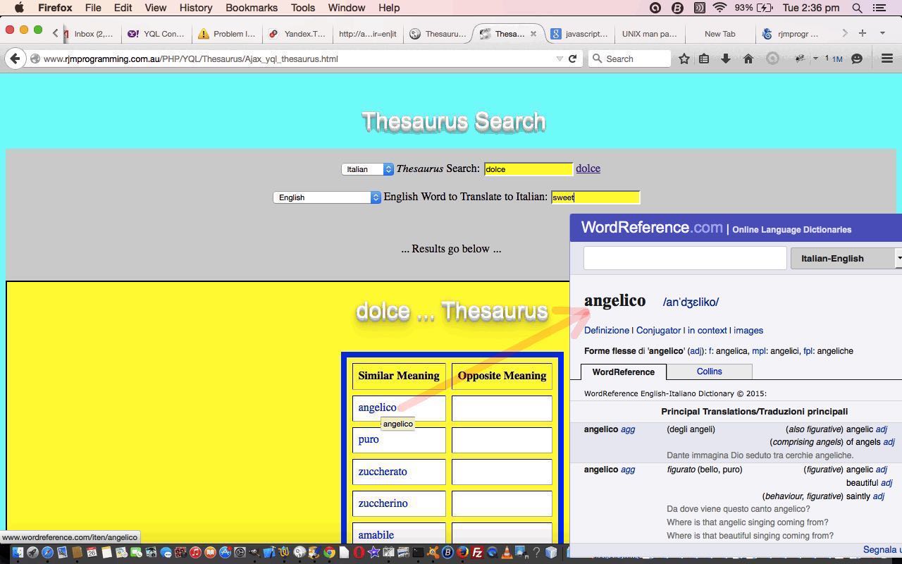Click the Similar Meaning column header
Viewport: 902px width, 564px height.
coord(399,376)
